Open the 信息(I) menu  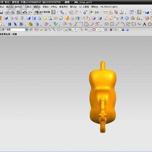[x=46, y=7]
